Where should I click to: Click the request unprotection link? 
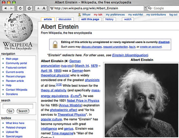pyautogui.click(x=115, y=47)
